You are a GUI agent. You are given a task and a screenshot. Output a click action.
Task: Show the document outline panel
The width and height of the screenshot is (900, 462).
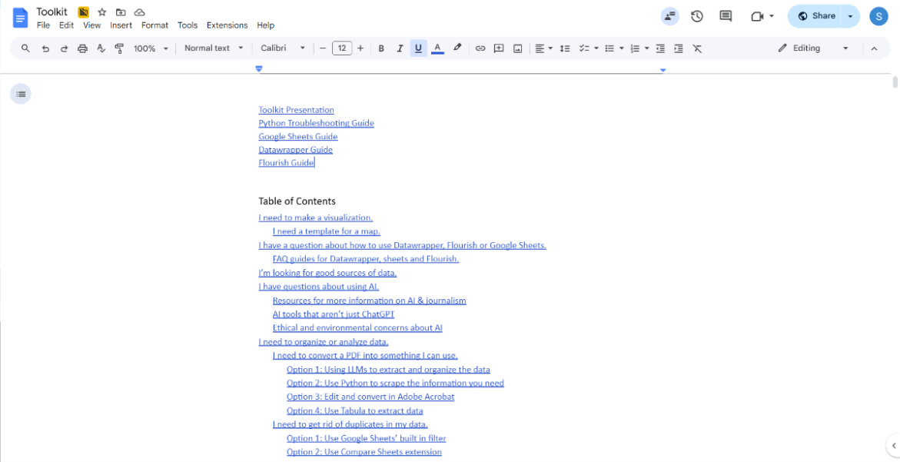click(21, 94)
